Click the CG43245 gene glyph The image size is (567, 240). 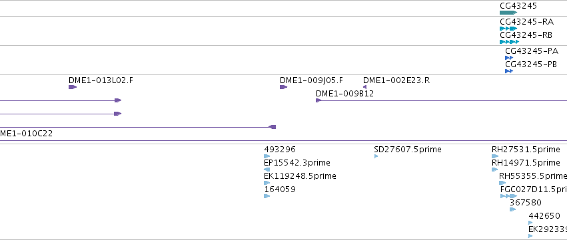point(508,13)
